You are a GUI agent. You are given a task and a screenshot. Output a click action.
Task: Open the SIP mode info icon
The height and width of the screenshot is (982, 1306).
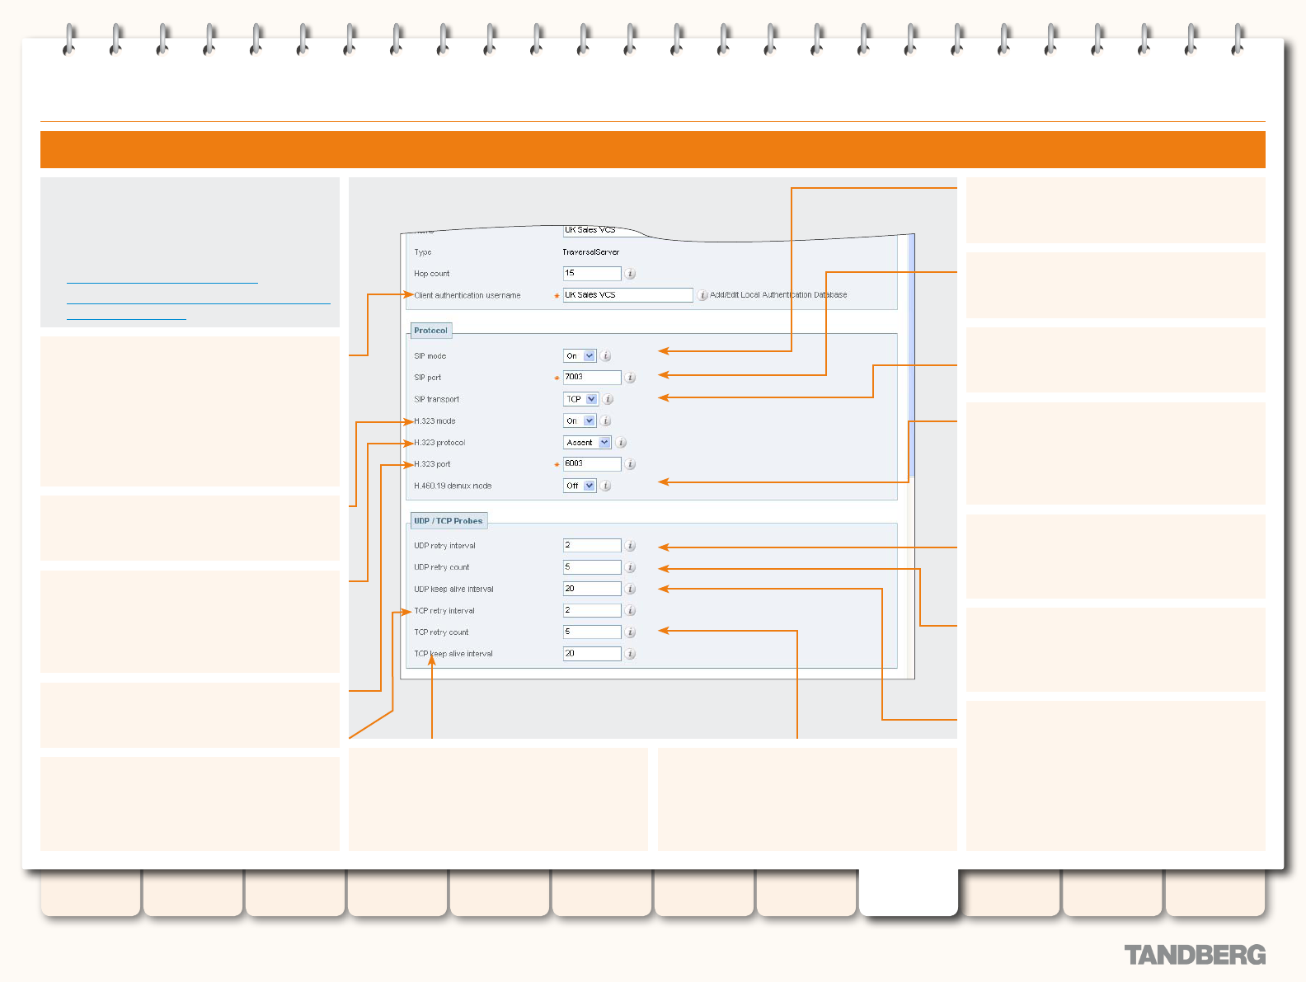click(x=605, y=356)
